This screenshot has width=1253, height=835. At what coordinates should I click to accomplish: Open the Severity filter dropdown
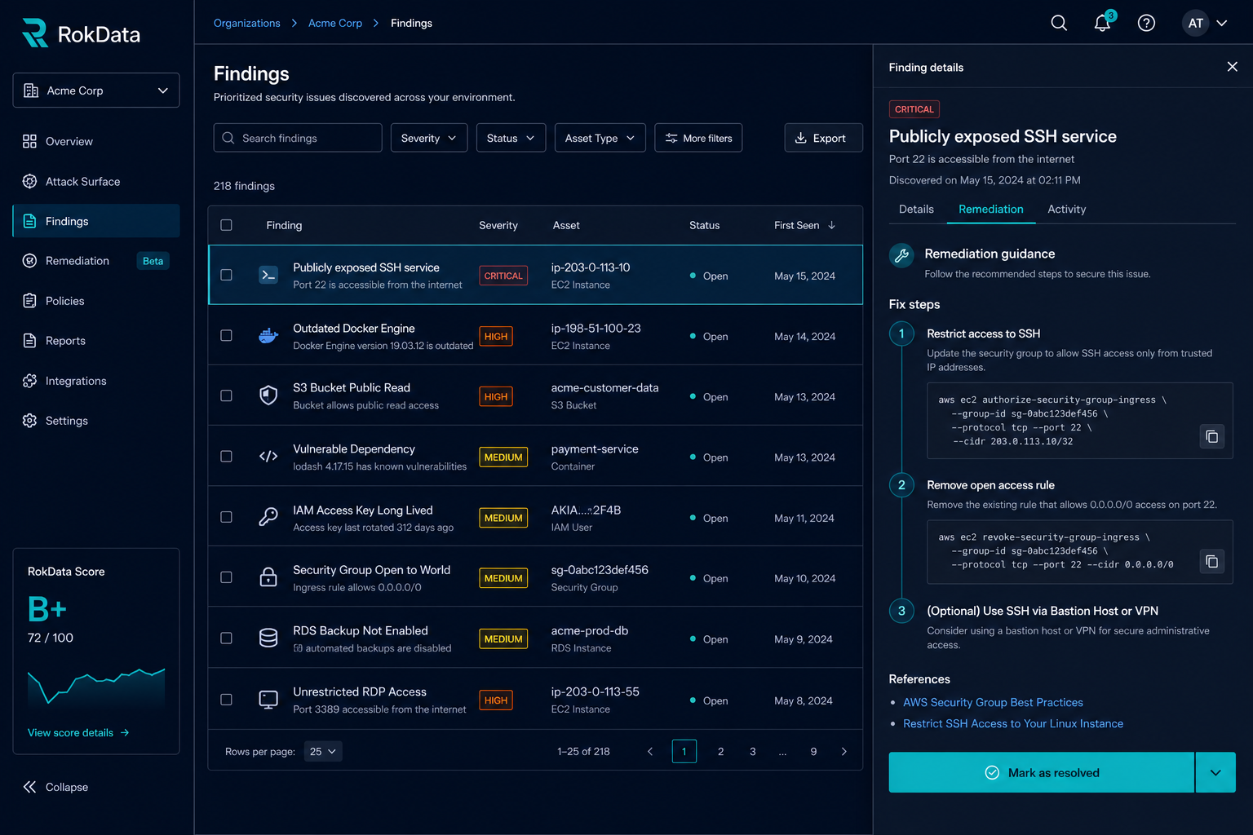point(429,138)
